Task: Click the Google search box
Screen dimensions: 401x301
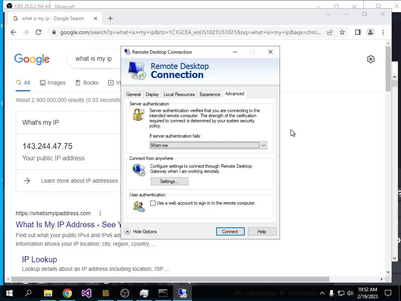Action: [94, 59]
